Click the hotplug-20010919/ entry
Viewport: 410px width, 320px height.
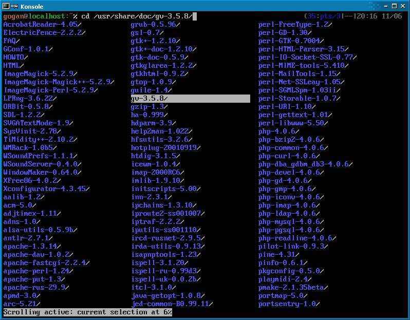(x=165, y=148)
